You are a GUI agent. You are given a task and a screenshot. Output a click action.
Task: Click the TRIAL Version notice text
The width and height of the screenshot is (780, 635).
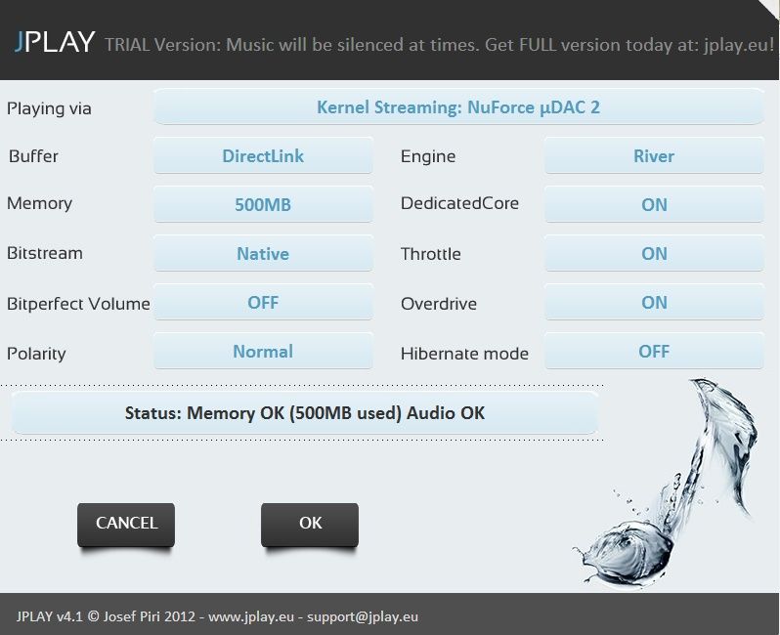(x=439, y=45)
